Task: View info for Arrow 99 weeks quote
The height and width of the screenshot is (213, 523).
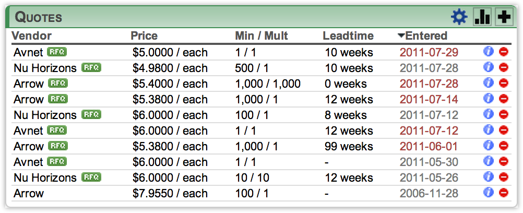Action: tap(489, 146)
